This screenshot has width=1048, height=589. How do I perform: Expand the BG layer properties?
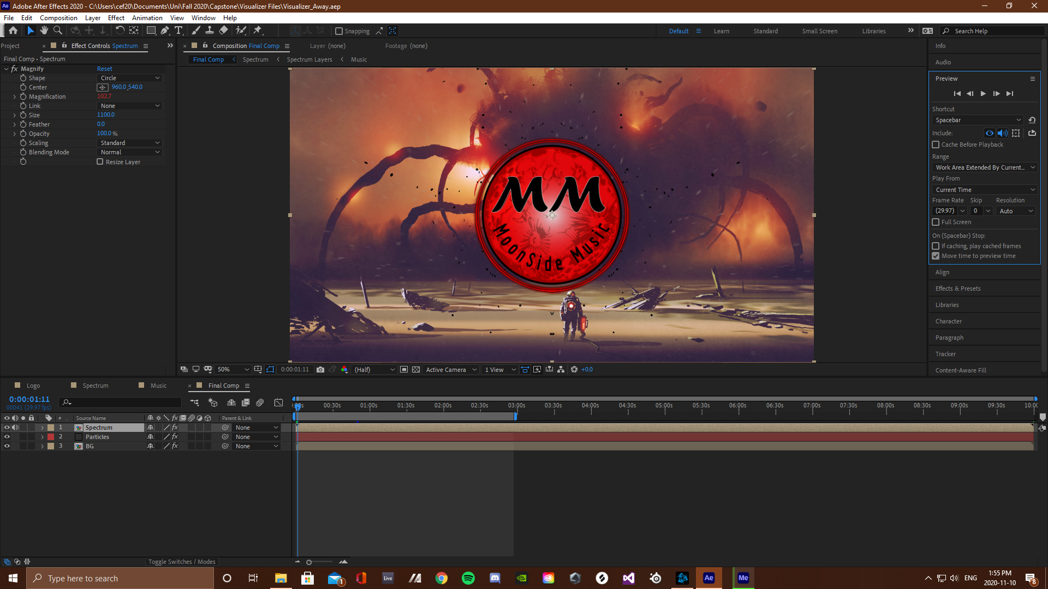pos(42,446)
